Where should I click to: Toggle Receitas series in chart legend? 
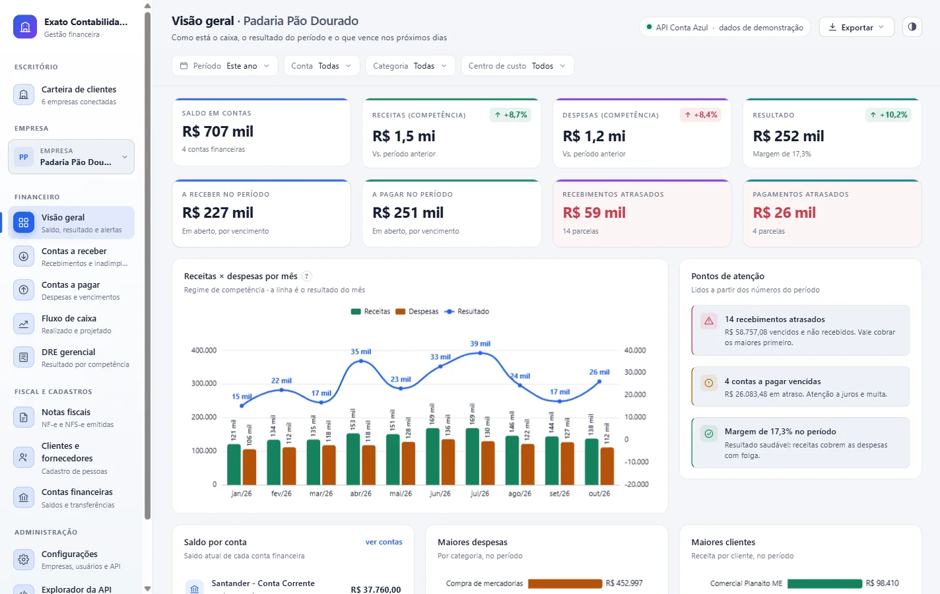click(x=370, y=312)
